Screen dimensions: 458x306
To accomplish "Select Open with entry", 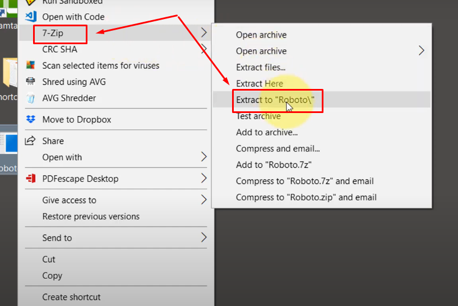I will click(62, 157).
